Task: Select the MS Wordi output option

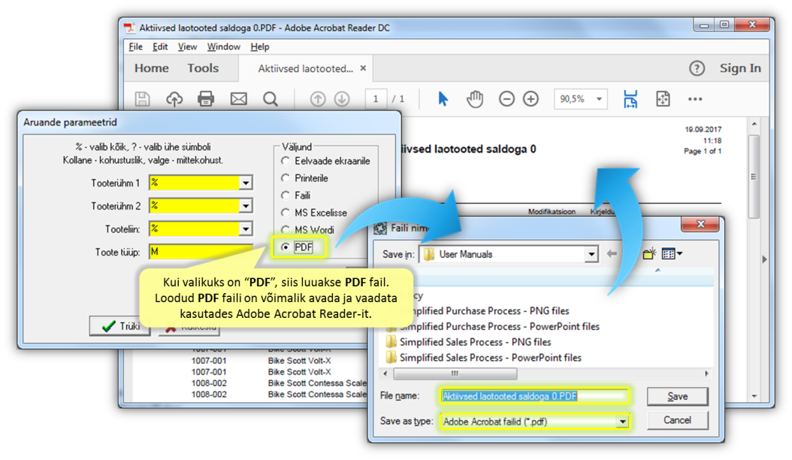Action: [x=286, y=229]
